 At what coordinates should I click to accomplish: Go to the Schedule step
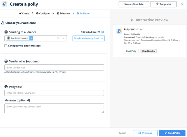[63, 13]
